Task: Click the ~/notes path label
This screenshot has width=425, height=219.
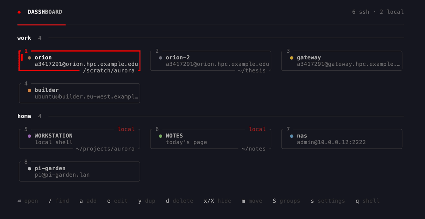Action: (x=254, y=149)
